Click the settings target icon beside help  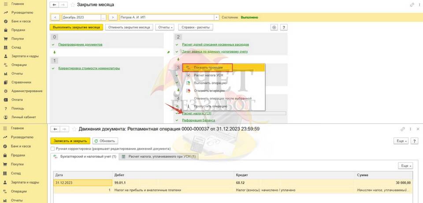point(274,27)
